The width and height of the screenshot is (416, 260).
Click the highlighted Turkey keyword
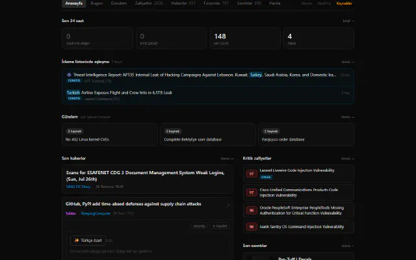pyautogui.click(x=255, y=75)
